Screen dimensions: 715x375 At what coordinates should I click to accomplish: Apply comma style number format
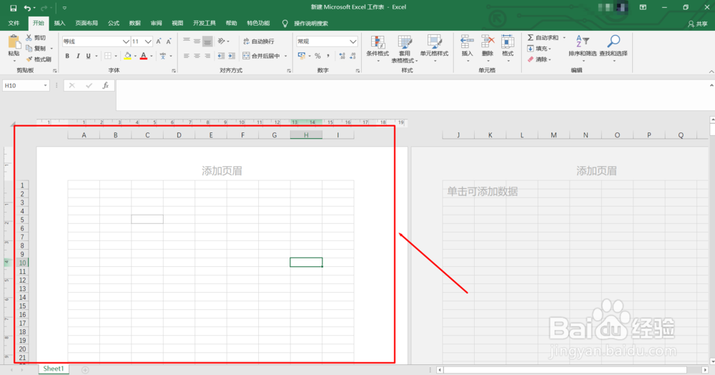point(328,56)
